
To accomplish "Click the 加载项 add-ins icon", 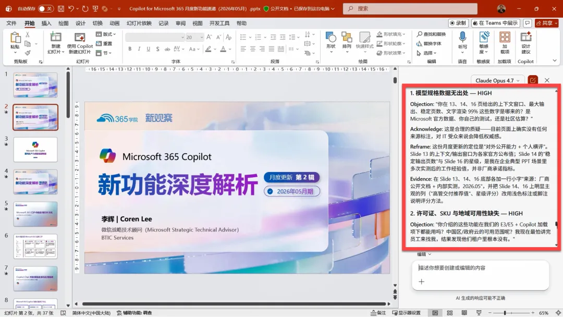I will click(505, 38).
